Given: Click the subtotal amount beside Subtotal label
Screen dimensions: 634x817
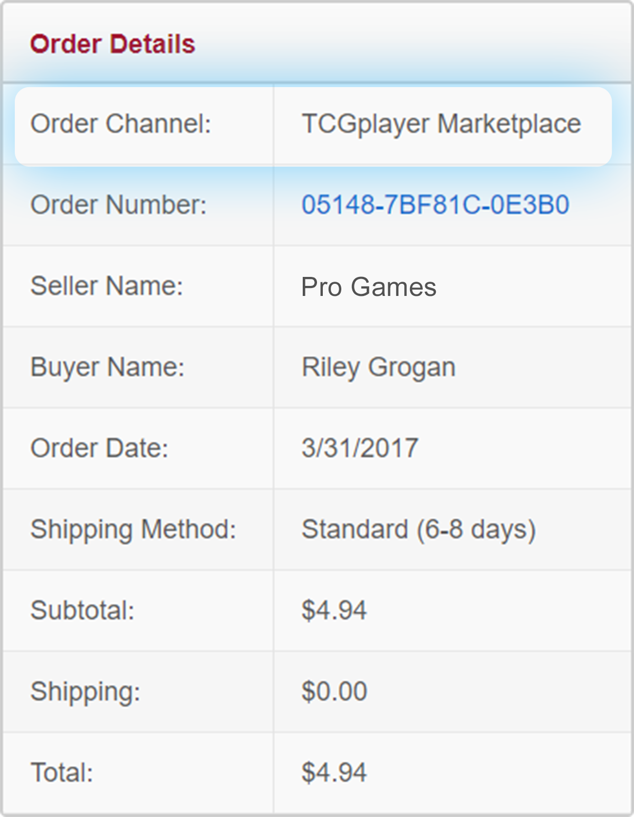Looking at the screenshot, I should click(334, 610).
